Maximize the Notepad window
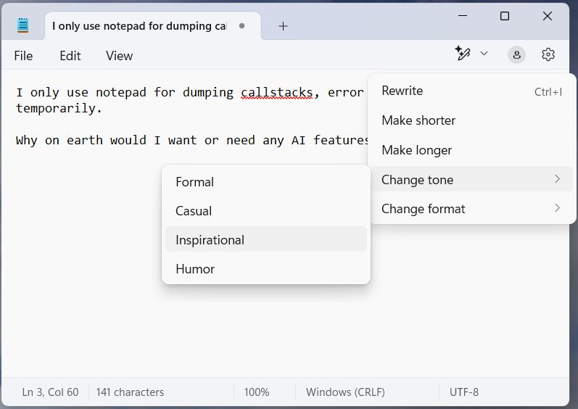578x409 pixels. point(505,16)
